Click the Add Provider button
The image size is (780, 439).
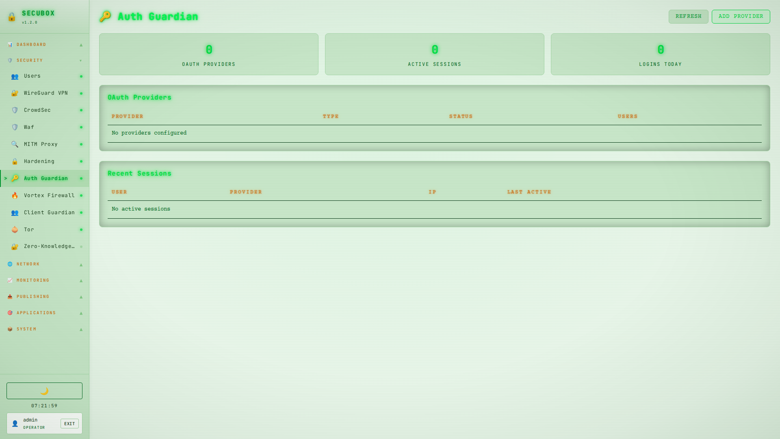point(741,16)
